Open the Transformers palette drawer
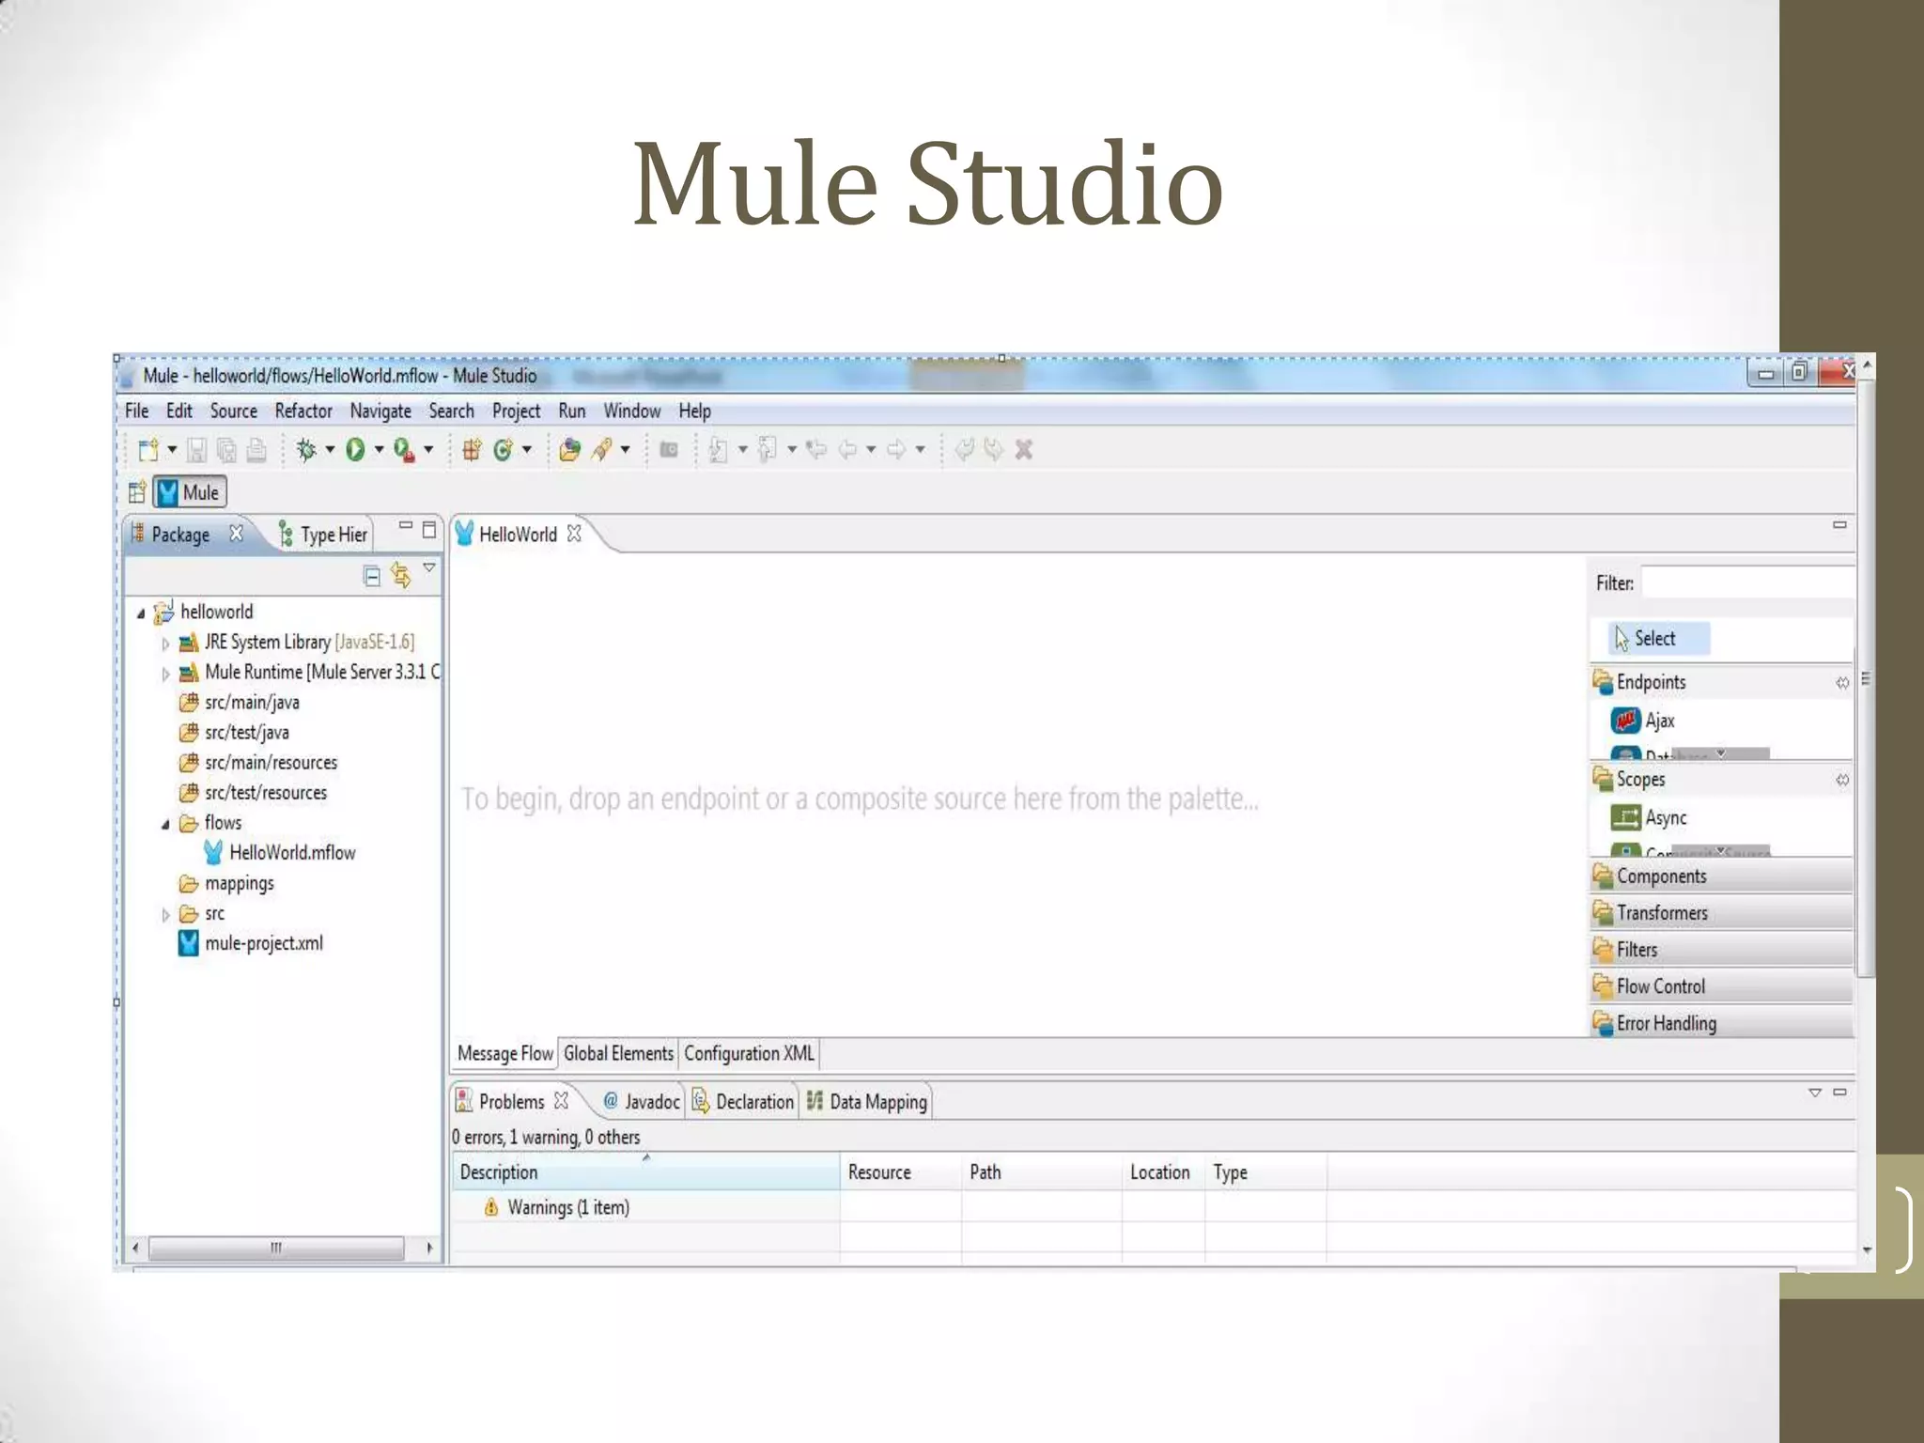The width and height of the screenshot is (1924, 1443). click(1721, 912)
